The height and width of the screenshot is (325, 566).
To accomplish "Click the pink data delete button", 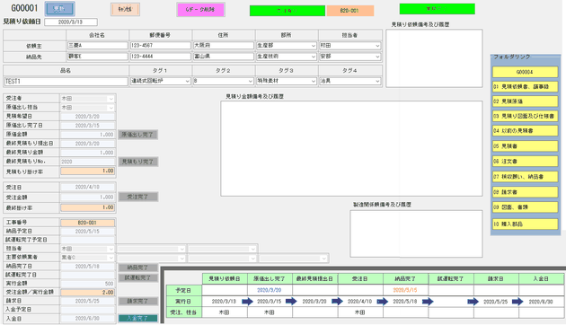I will pyautogui.click(x=200, y=10).
